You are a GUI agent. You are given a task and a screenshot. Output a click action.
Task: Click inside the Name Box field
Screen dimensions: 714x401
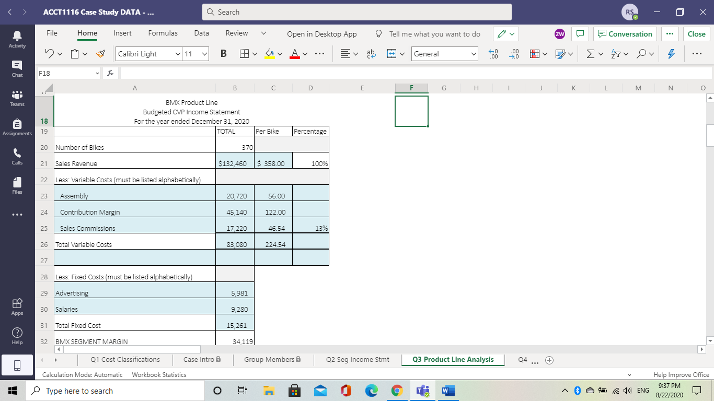63,73
